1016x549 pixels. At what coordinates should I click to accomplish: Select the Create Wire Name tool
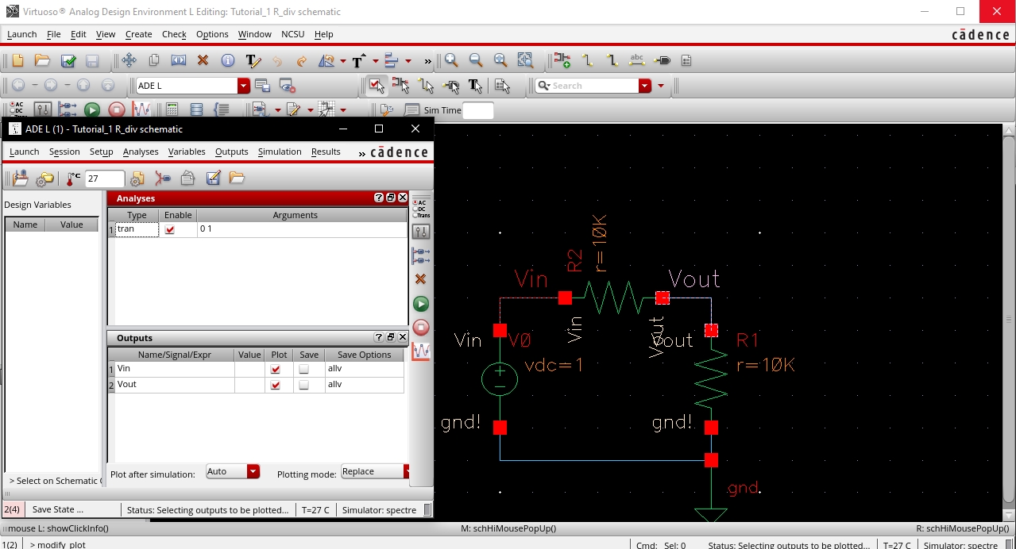(636, 61)
